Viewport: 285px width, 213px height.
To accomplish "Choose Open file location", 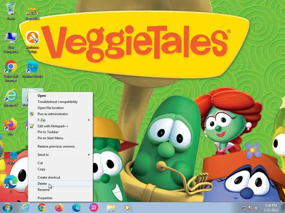I will [x=60, y=108].
